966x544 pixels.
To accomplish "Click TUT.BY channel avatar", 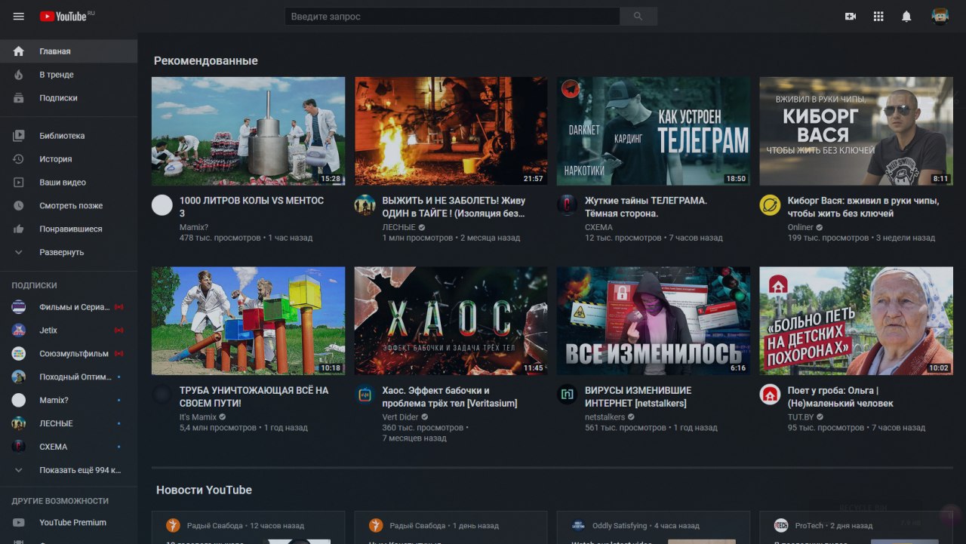I will (771, 395).
